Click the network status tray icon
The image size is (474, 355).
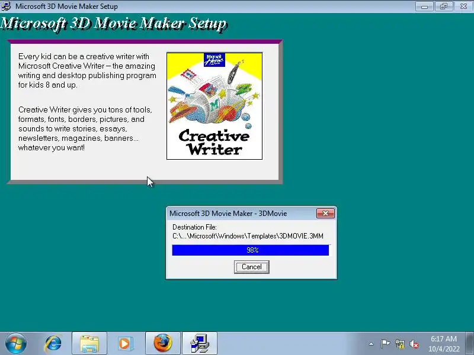coord(399,344)
